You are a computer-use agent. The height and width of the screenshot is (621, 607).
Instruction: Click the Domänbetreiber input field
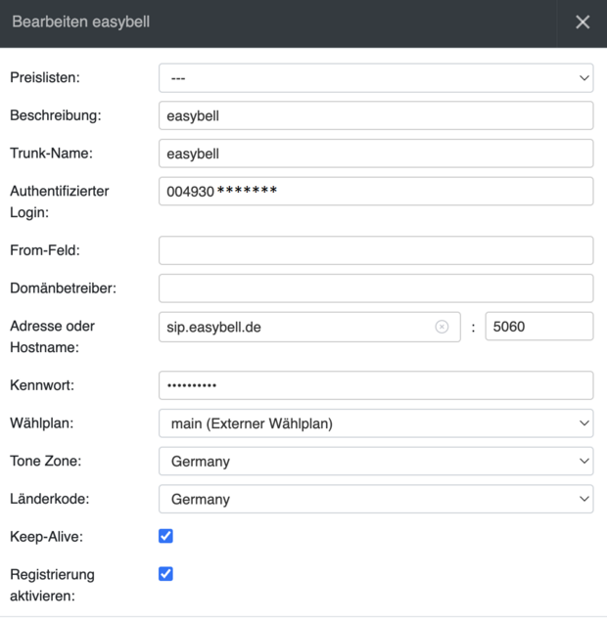click(376, 288)
